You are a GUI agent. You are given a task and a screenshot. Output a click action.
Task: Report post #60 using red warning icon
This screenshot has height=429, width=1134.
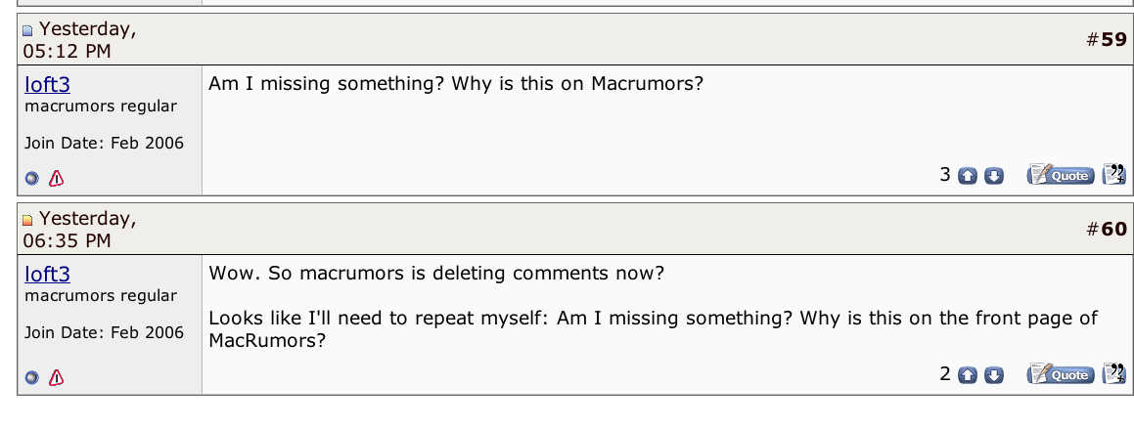tap(57, 377)
